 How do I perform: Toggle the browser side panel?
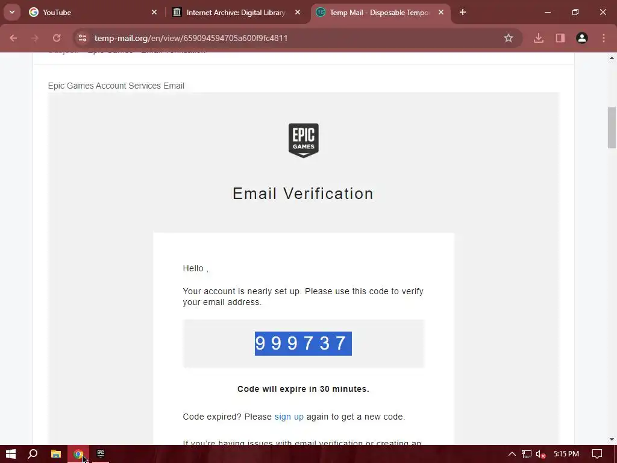(560, 38)
